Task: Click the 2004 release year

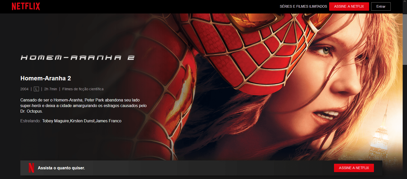Action: point(24,89)
